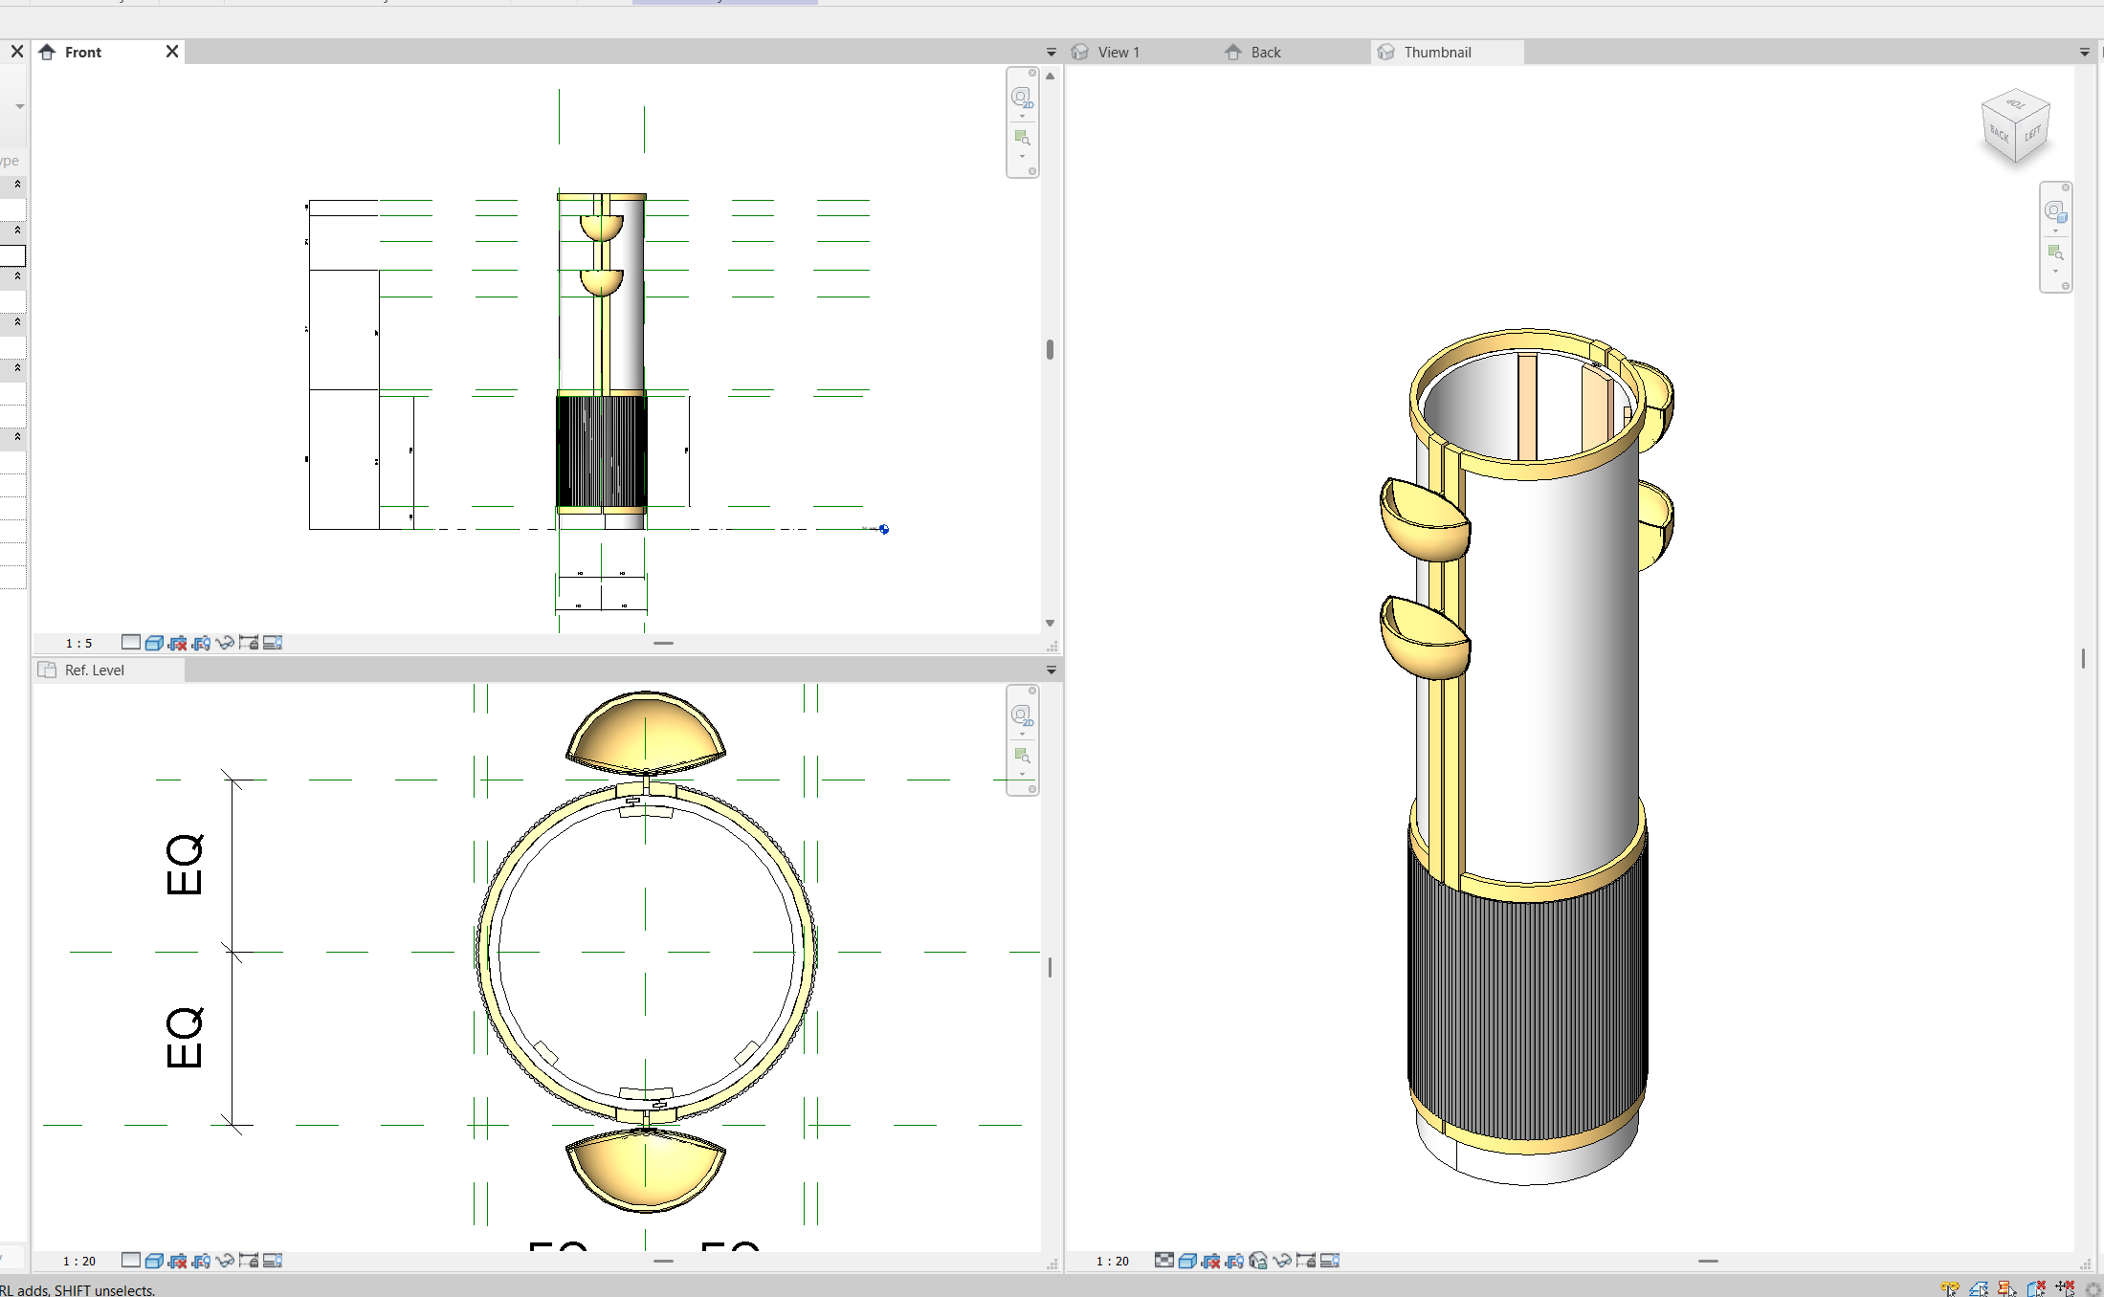The image size is (2104, 1297).
Task: Change Detail Level in 3D view bar
Action: coord(1163,1261)
